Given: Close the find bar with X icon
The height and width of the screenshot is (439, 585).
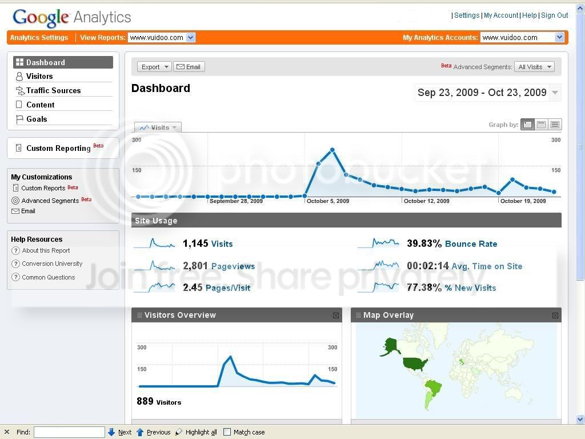Looking at the screenshot, I should [7, 432].
